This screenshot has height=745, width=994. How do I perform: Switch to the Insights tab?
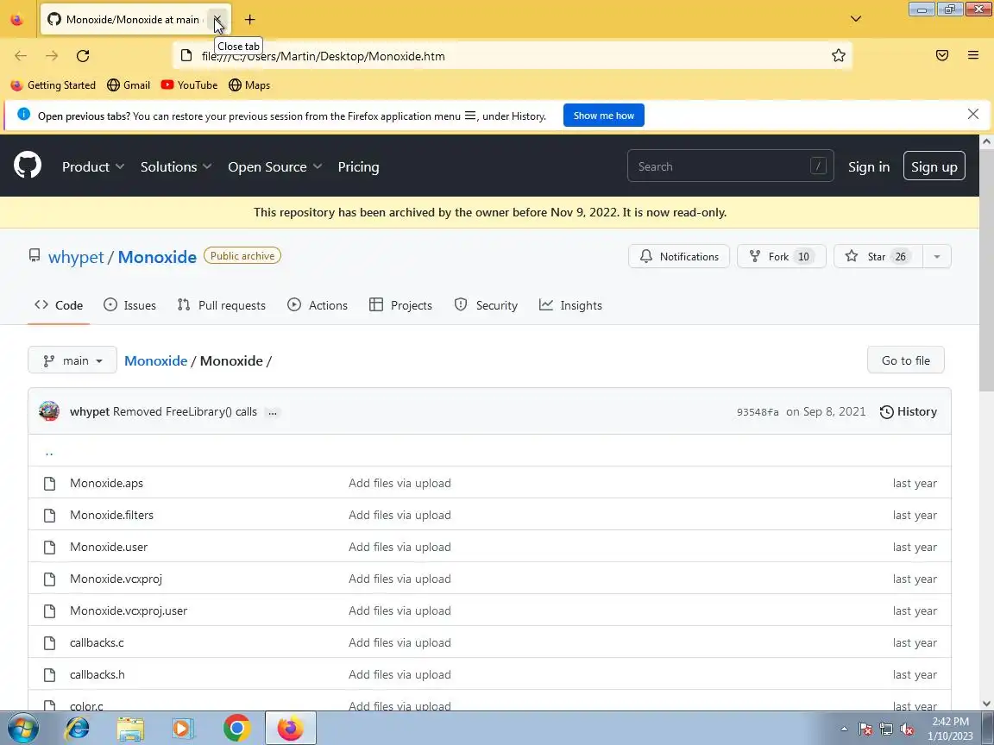point(570,305)
